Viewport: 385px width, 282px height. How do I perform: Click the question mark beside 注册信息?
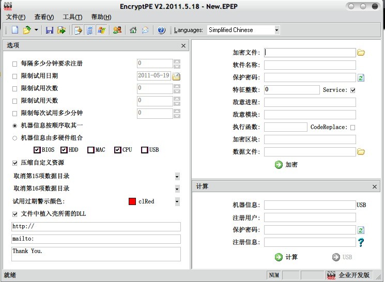(361, 242)
